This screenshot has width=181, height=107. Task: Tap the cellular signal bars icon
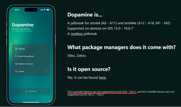[41, 10]
